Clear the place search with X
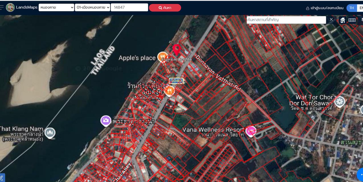This screenshot has height=182, width=363. [x=331, y=20]
